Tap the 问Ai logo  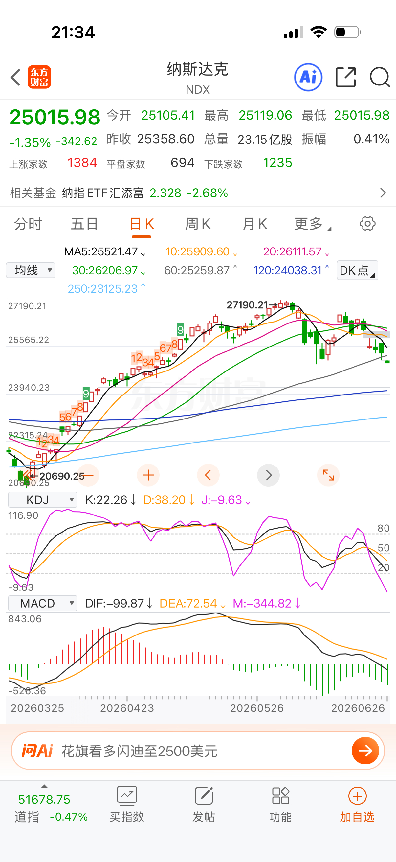(x=37, y=751)
